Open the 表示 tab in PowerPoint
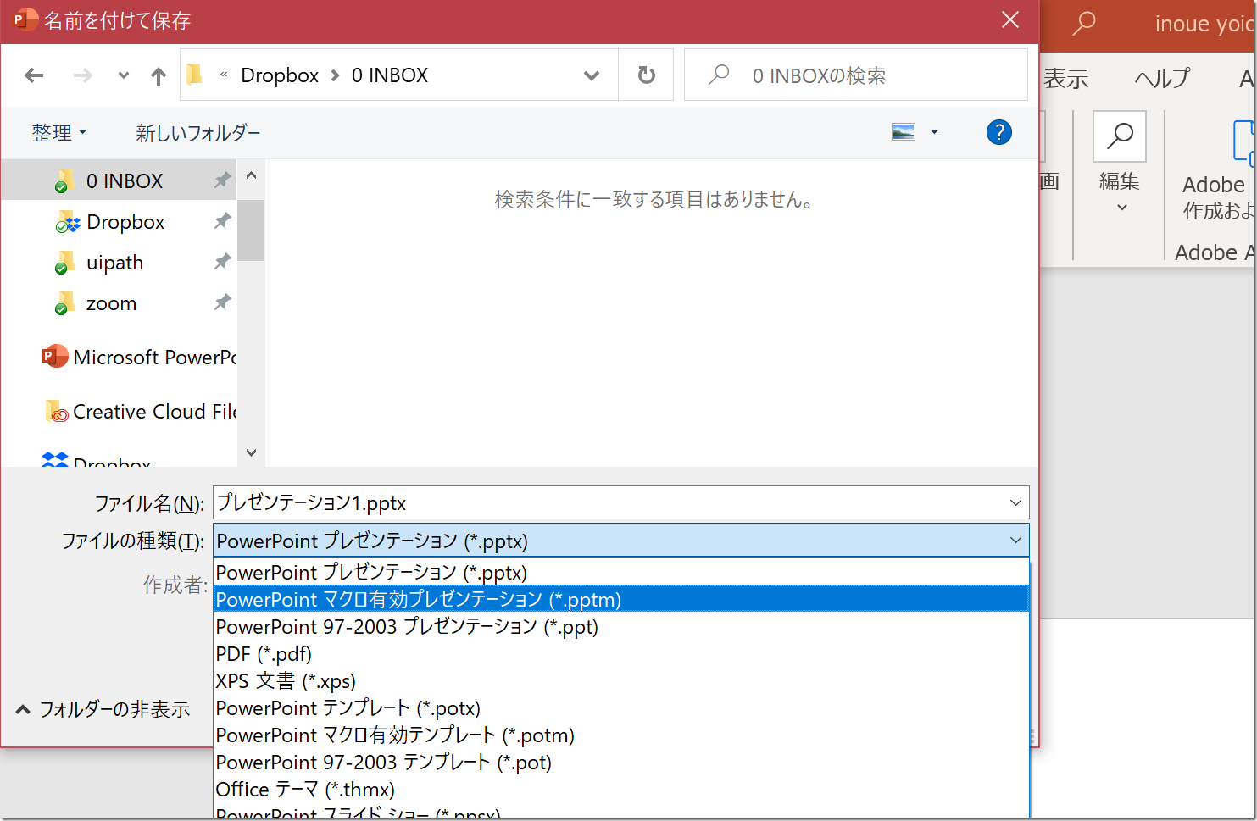Image resolution: width=1257 pixels, height=821 pixels. [x=1065, y=79]
